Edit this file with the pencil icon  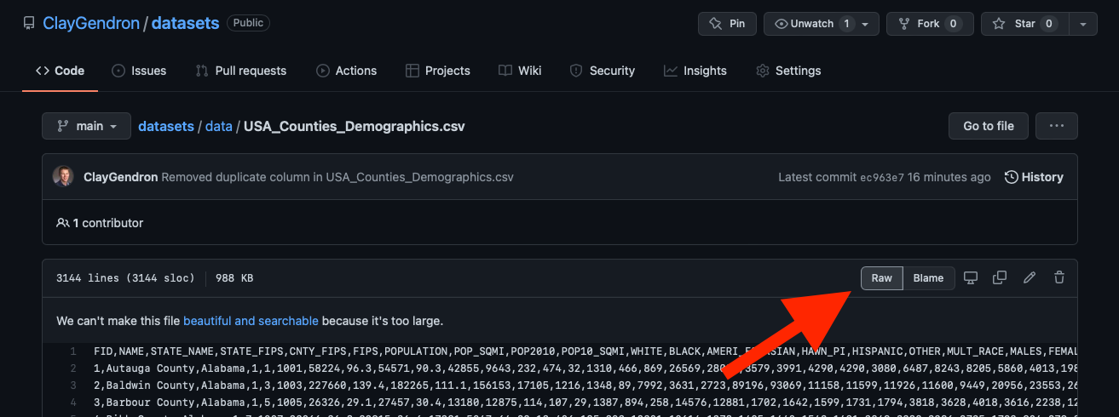pos(1030,277)
